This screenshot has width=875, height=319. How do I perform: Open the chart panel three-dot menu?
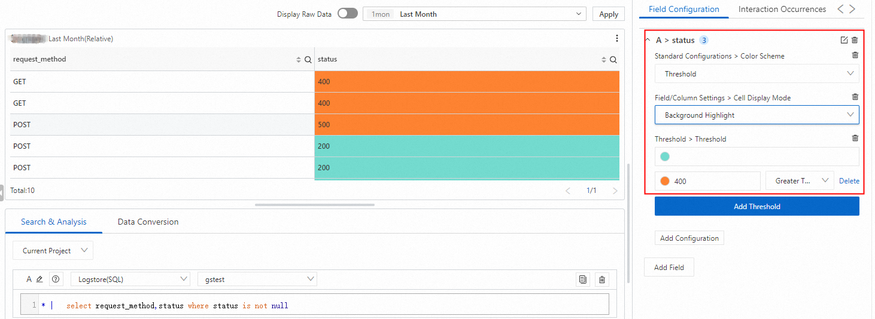click(617, 38)
